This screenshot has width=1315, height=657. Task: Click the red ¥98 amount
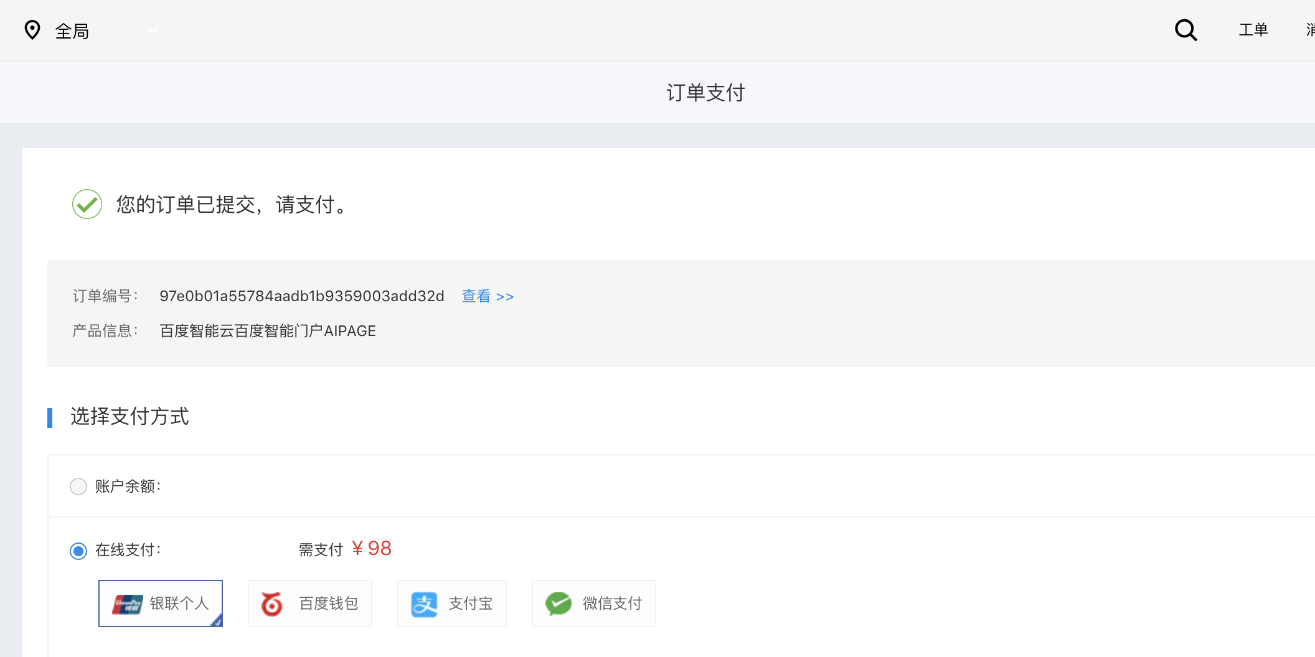coord(372,548)
